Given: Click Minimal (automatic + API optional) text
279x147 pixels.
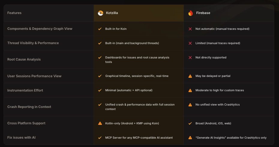Looking at the screenshot, I should click(129, 90).
